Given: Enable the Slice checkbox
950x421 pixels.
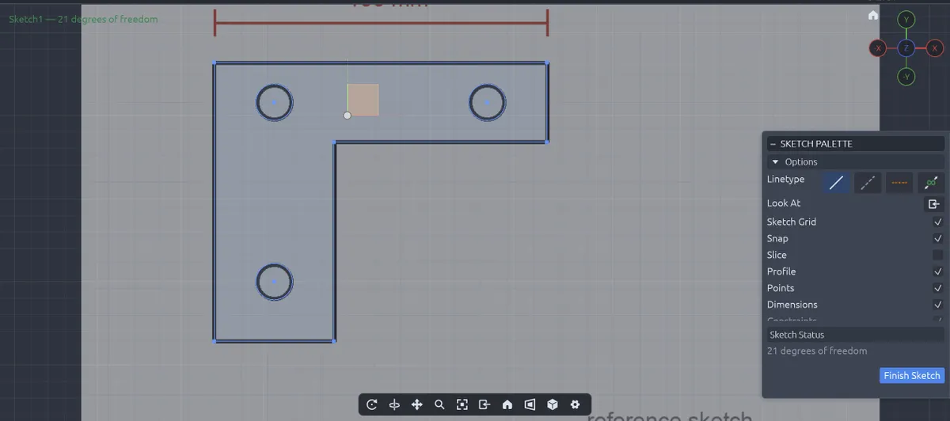Looking at the screenshot, I should click(938, 255).
